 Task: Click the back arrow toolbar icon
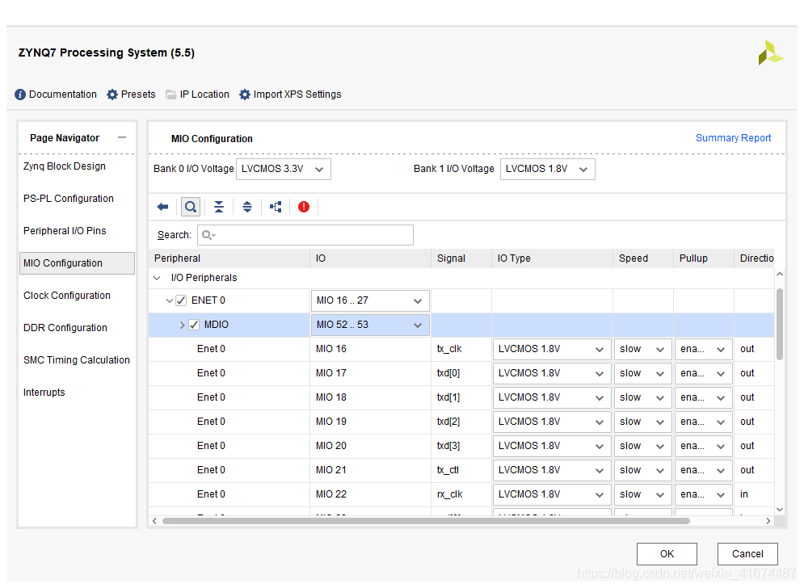point(162,207)
